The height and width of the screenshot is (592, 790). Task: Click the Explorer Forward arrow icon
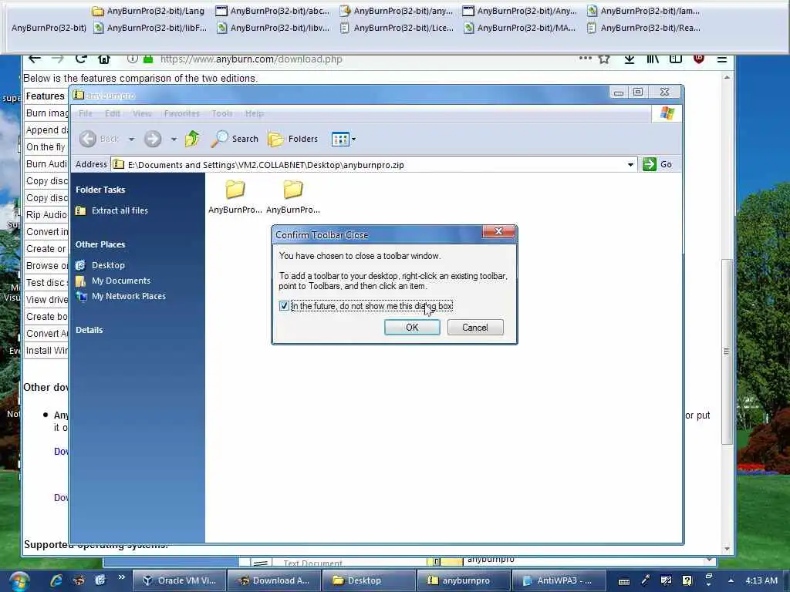coord(153,139)
